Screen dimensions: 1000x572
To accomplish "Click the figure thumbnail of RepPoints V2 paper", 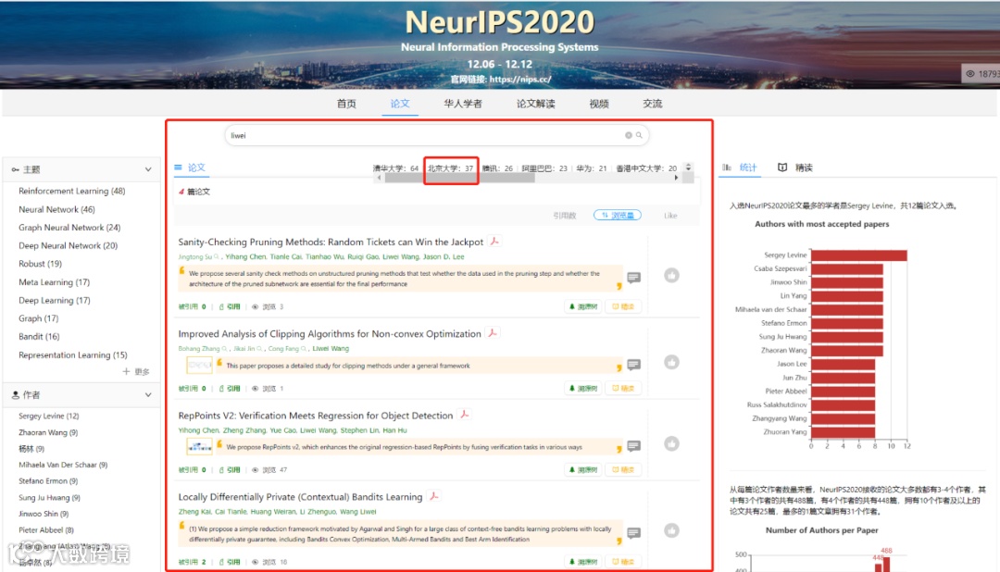I will click(199, 446).
